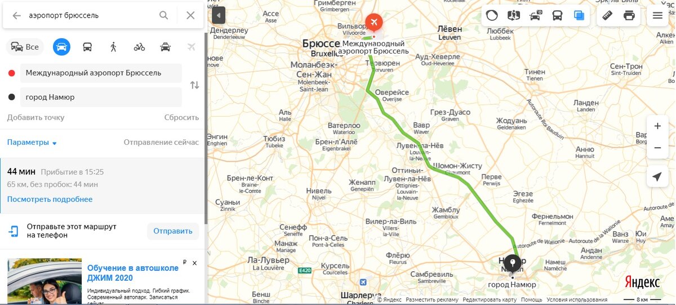Open the hamburger main menu
Screen dimensions: 676x305
(x=657, y=16)
